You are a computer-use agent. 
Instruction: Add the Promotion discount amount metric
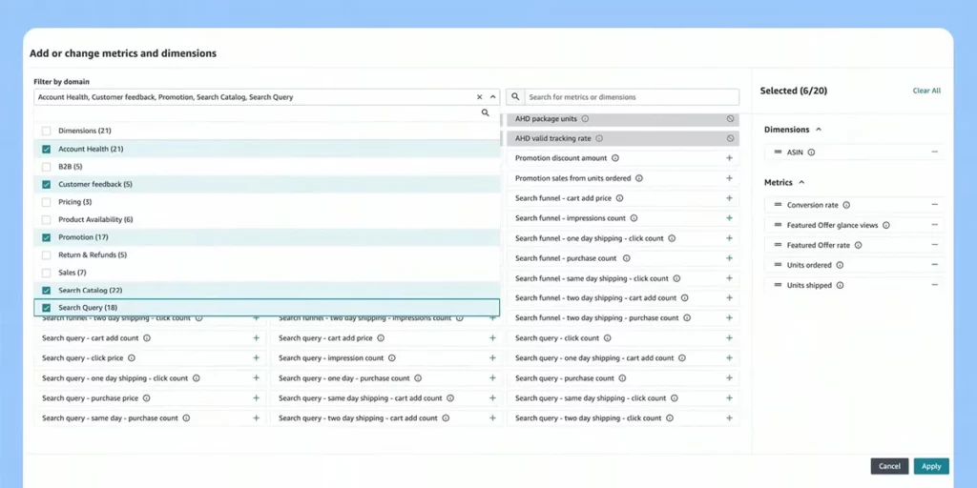(729, 158)
